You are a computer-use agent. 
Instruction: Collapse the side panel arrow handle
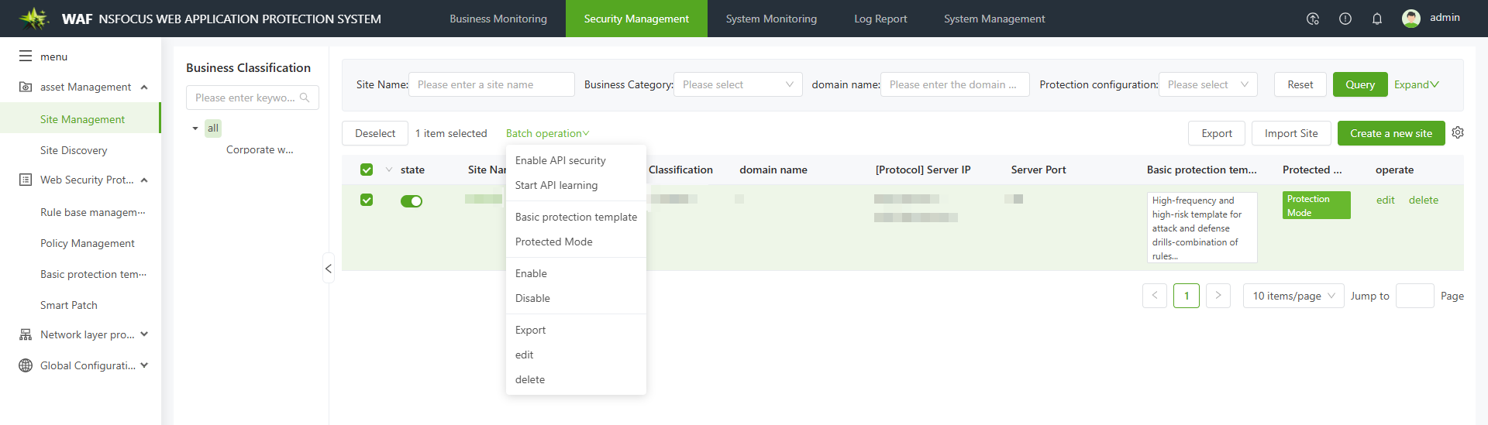tap(329, 269)
